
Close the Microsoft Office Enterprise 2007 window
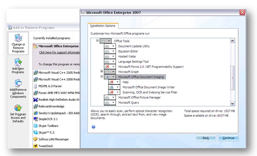243,12
